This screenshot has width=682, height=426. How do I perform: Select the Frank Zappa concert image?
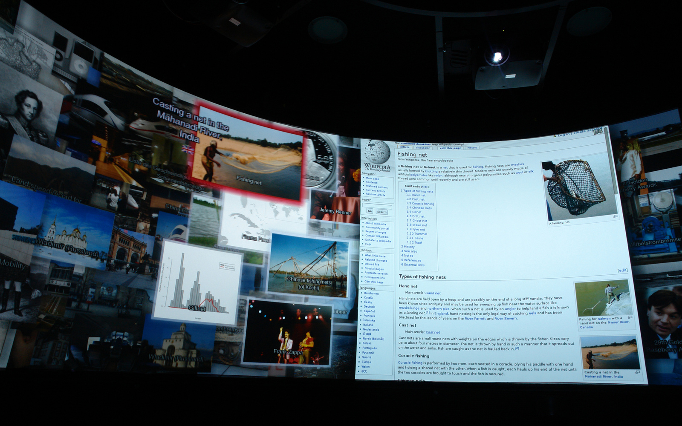point(287,333)
